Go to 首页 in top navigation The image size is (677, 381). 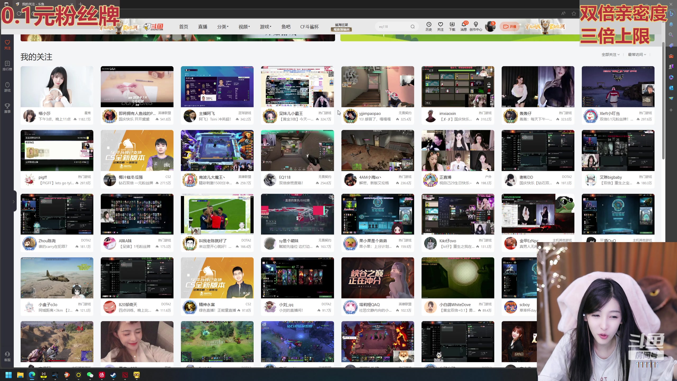point(184,27)
